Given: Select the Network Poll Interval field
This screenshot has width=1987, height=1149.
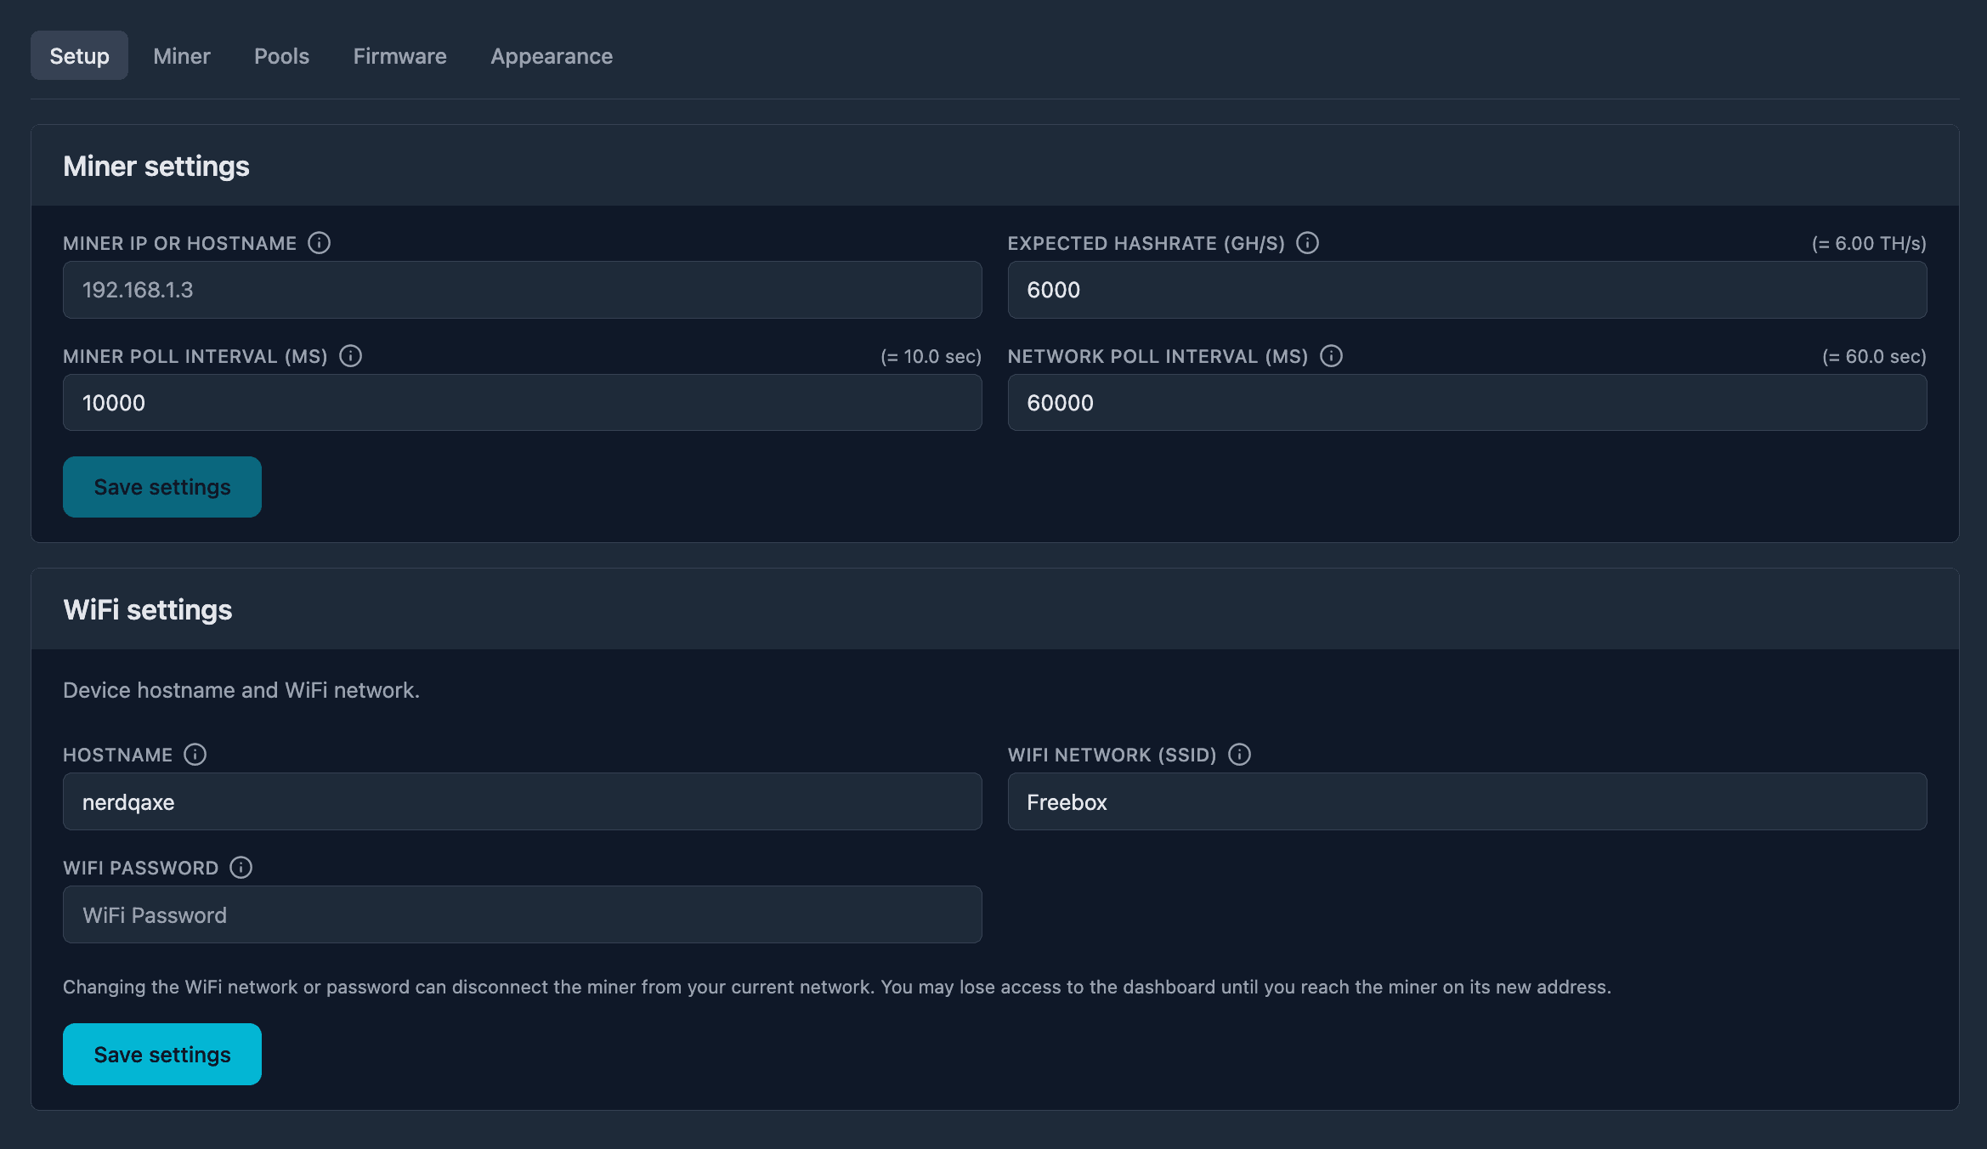Looking at the screenshot, I should coord(1468,402).
